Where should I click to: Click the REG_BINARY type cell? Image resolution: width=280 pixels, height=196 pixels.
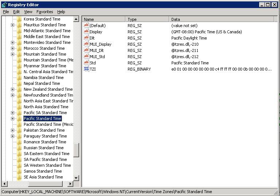click(x=139, y=69)
